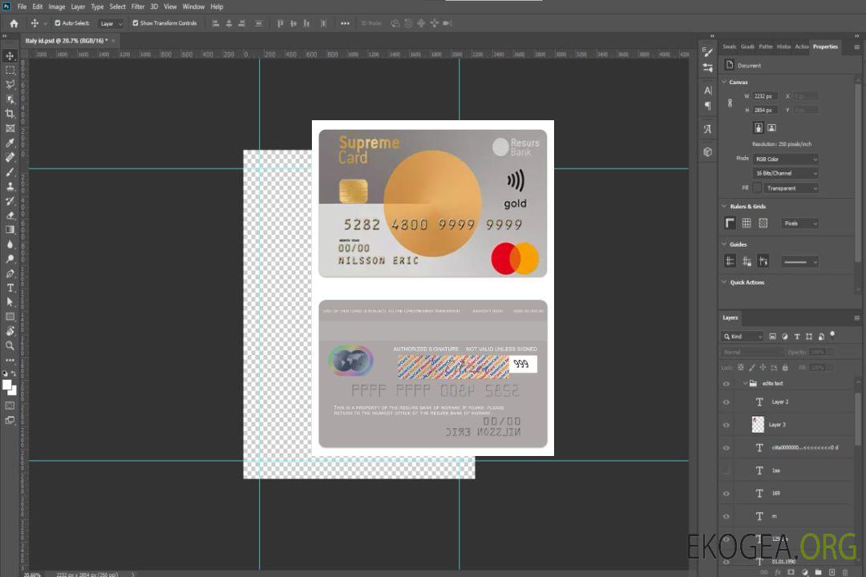
Task: Toggle Show Transform Controls checkbox
Action: click(136, 23)
